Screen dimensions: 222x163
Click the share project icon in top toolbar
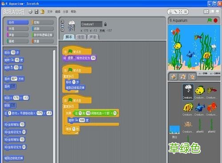point(42,12)
